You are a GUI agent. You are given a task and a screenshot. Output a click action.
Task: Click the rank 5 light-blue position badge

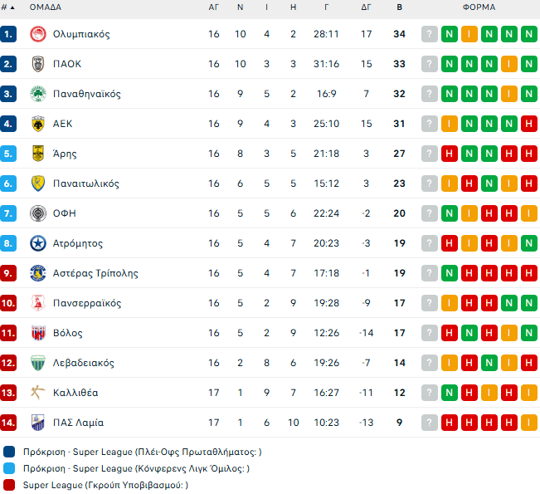click(9, 154)
